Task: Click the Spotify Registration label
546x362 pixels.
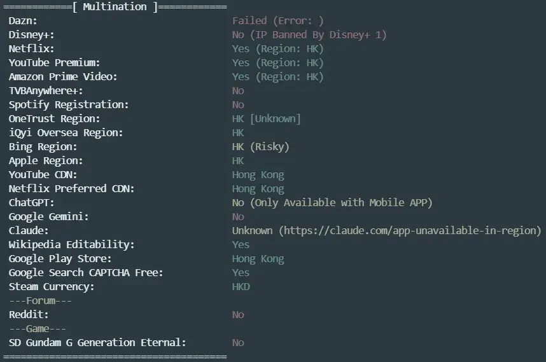Action: point(69,105)
